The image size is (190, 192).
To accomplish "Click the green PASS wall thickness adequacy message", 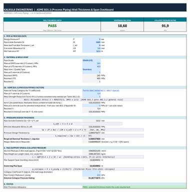I will (134, 187).
